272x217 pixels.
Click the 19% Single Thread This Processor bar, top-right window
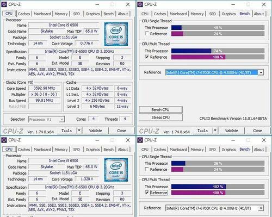click(218, 28)
